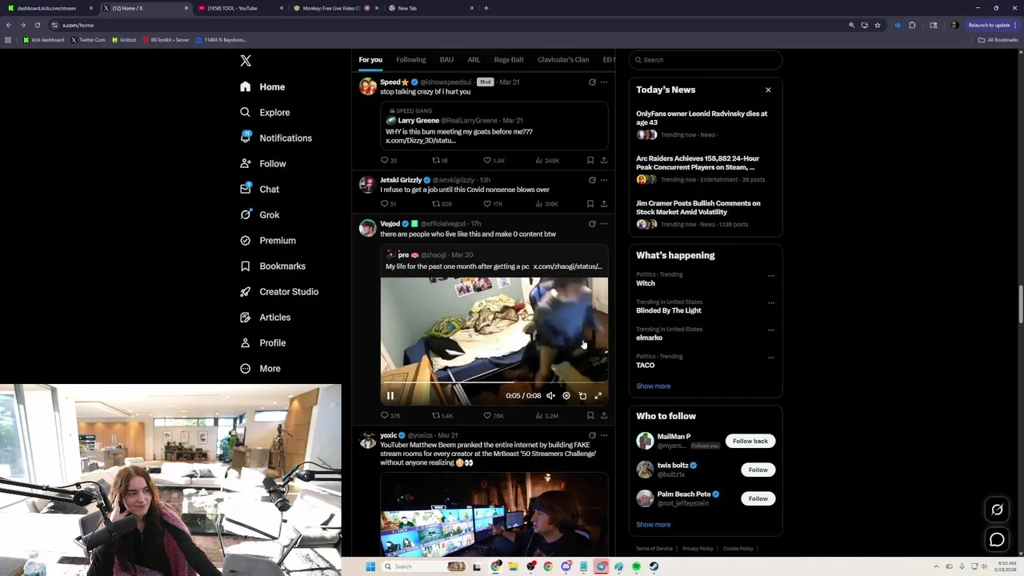Viewport: 1024px width, 576px height.
Task: Show more under What's happening
Action: [x=653, y=386]
